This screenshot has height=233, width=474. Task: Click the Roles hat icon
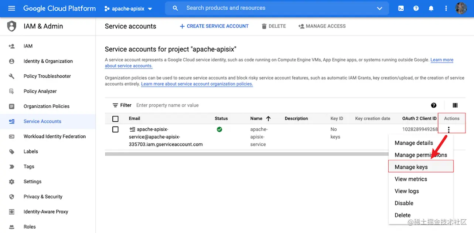[11, 227]
